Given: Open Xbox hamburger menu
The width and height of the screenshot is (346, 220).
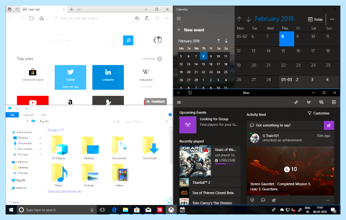Looking at the screenshot, I should (x=179, y=102).
